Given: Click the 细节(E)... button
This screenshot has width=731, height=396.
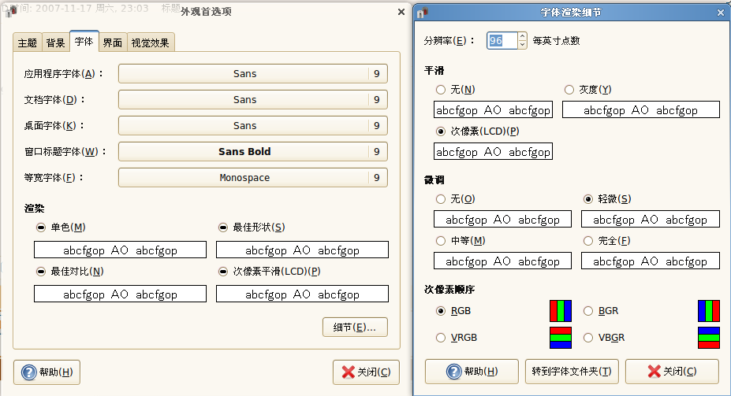Looking at the screenshot, I should pyautogui.click(x=355, y=328).
